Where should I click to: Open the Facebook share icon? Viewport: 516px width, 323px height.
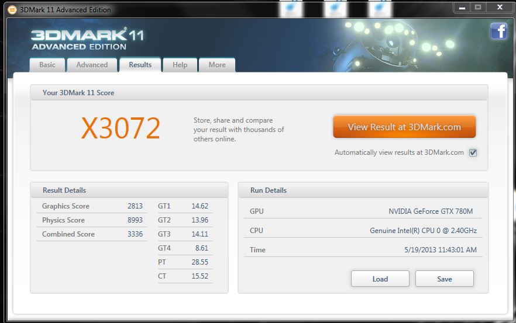[499, 31]
